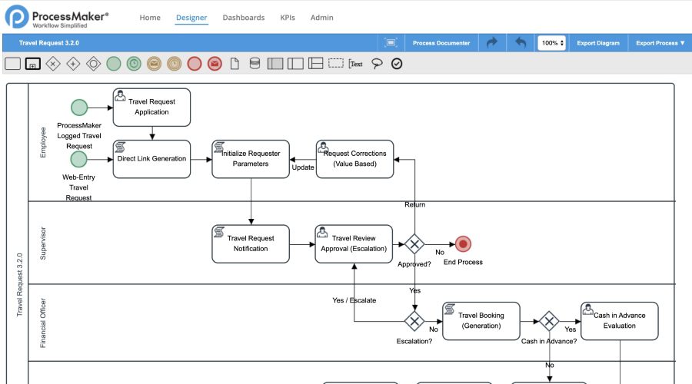Open the Export Process dropdown
Viewport: 692px width, 384px height.
(x=660, y=43)
